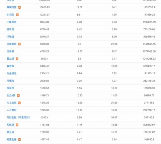Click the value 5249.27 for 洋钱罐
This screenshot has height=144, width=161.
point(44,36)
